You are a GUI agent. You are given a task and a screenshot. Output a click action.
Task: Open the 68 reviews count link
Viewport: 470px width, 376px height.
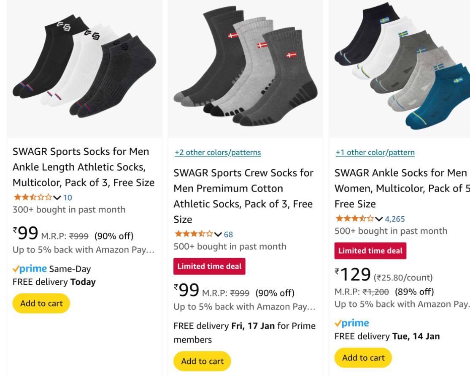coord(228,234)
